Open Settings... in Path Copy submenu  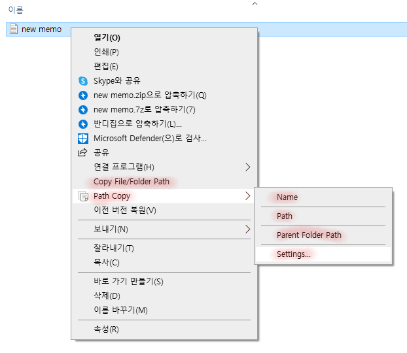323,254
